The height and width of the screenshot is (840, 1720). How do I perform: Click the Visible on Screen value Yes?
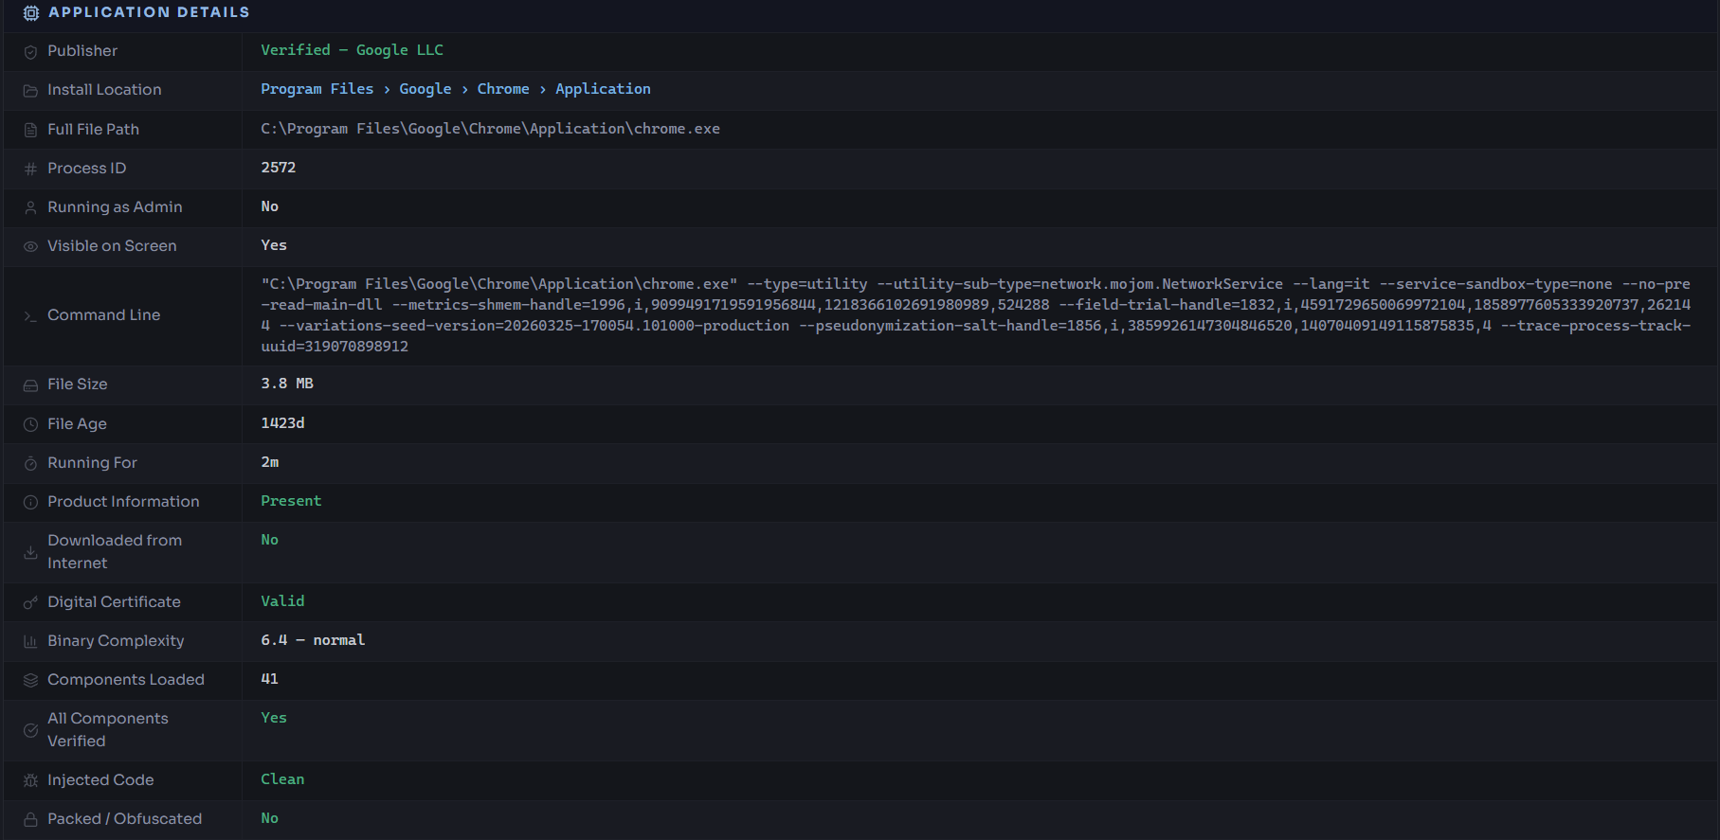click(274, 245)
